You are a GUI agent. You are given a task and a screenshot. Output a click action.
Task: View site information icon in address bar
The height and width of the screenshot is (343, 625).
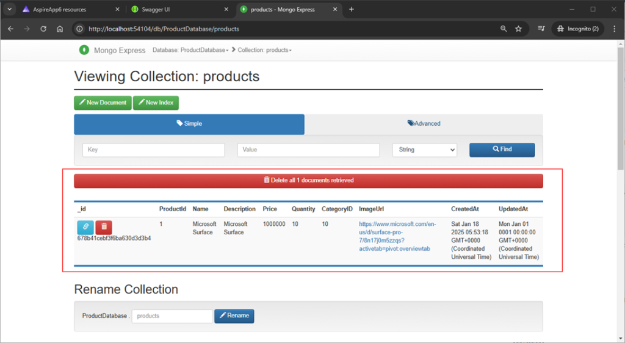[80, 29]
